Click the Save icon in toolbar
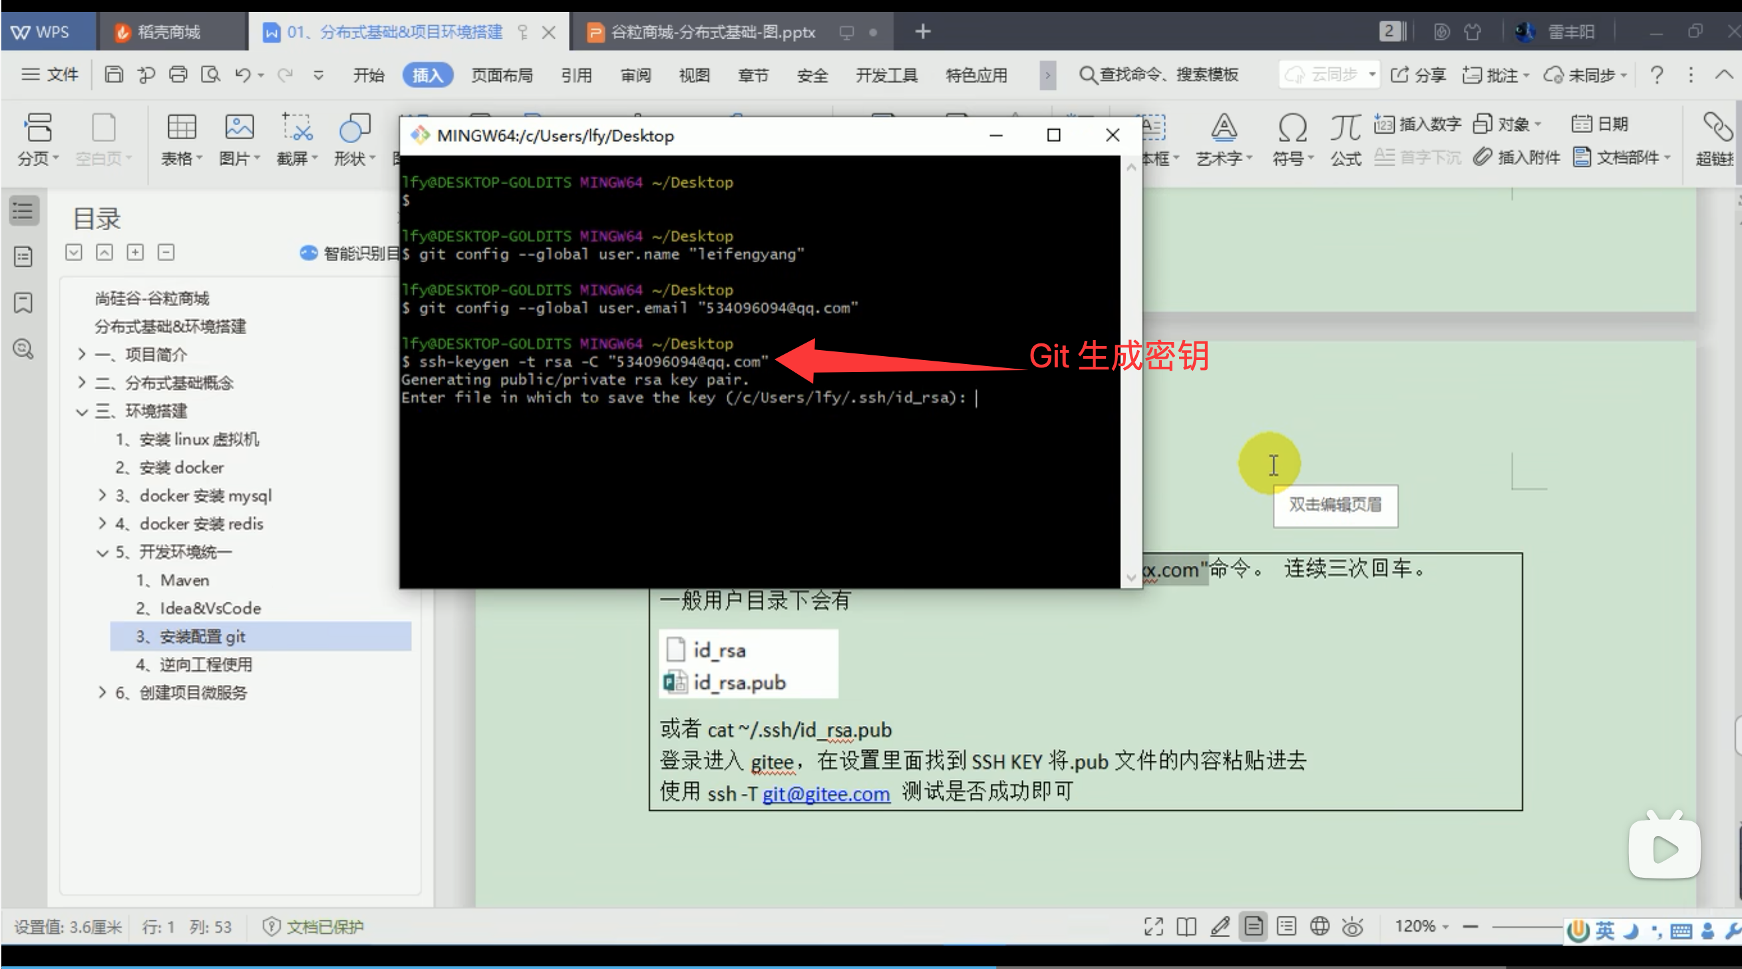This screenshot has width=1742, height=969. click(x=114, y=75)
